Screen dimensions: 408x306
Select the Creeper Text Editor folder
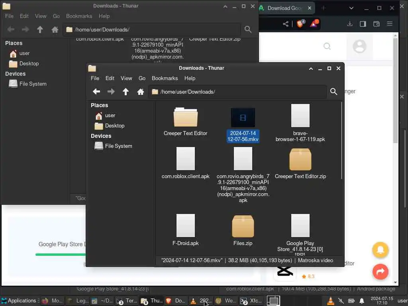click(x=186, y=122)
